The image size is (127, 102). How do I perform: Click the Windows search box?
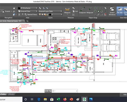(11, 99)
